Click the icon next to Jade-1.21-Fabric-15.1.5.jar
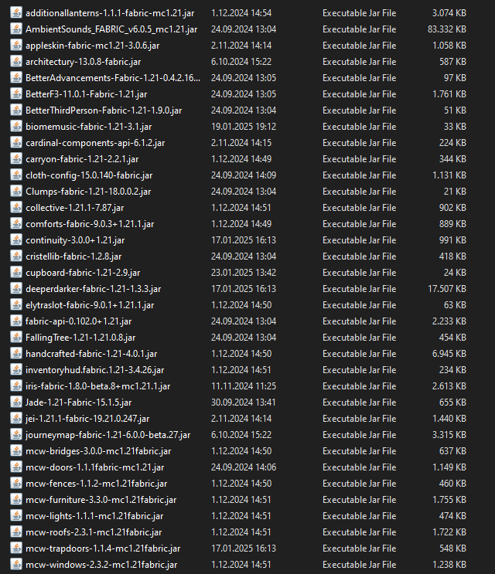Viewport: 495px width, 574px height. (x=15, y=402)
